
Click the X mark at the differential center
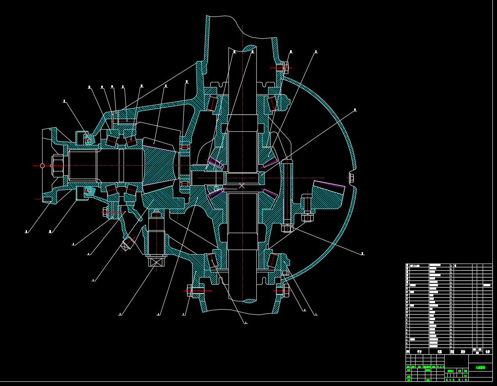242,185
